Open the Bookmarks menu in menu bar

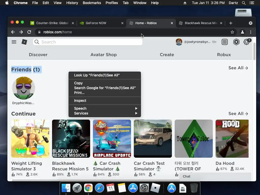tap(92, 3)
